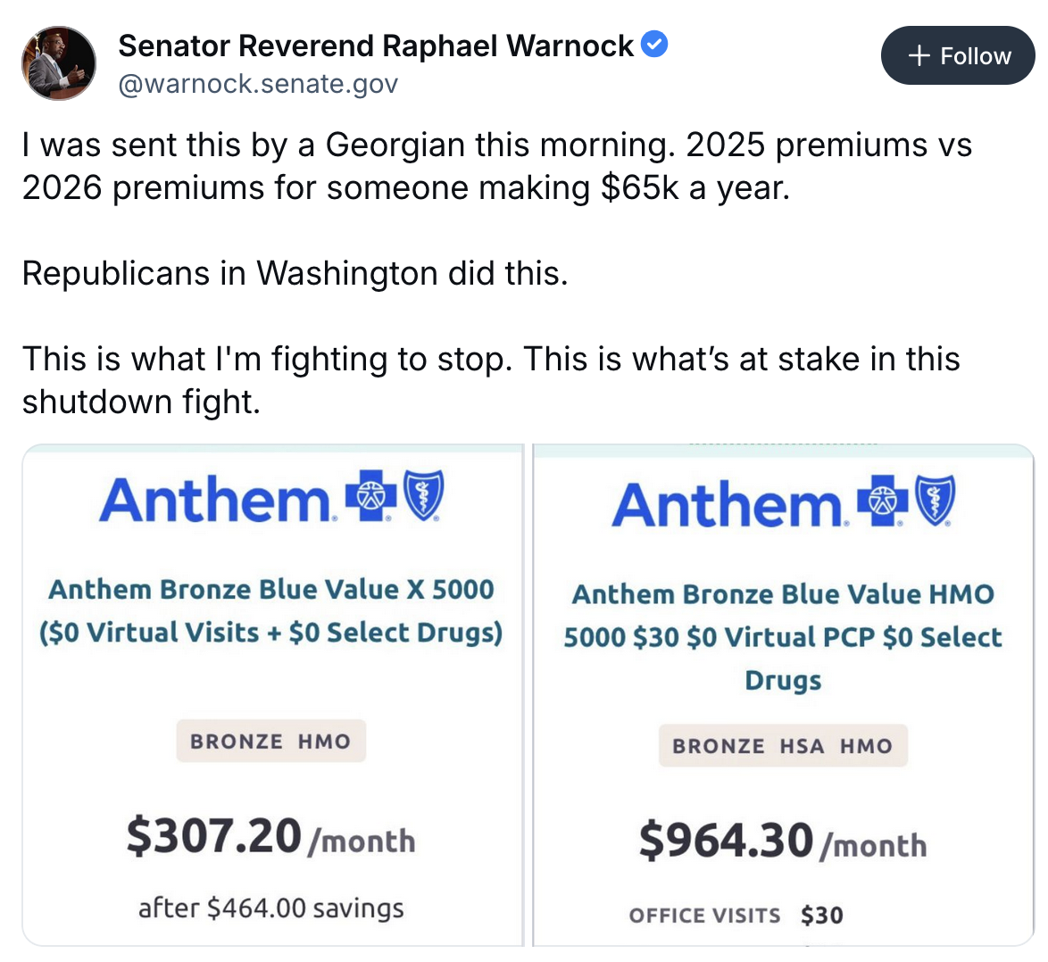Click the Blue Shield icon in right image
This screenshot has width=1048, height=962.
pyautogui.click(x=936, y=501)
